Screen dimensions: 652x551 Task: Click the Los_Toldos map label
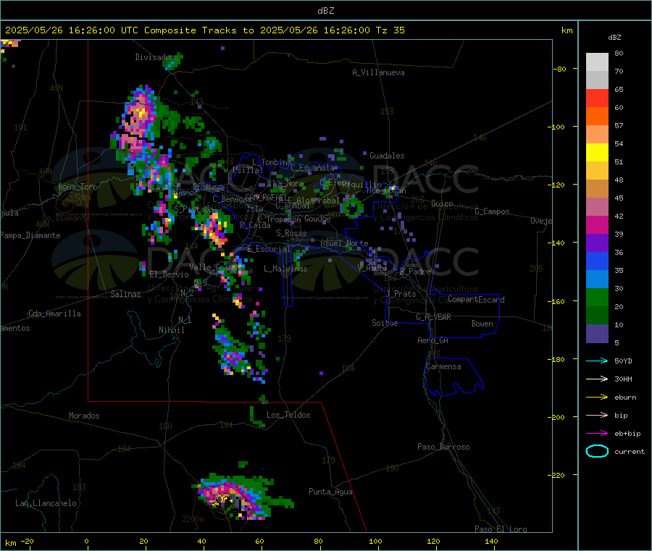(x=288, y=415)
